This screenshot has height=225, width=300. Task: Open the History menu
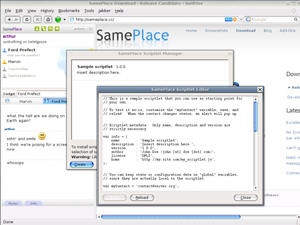47,11
